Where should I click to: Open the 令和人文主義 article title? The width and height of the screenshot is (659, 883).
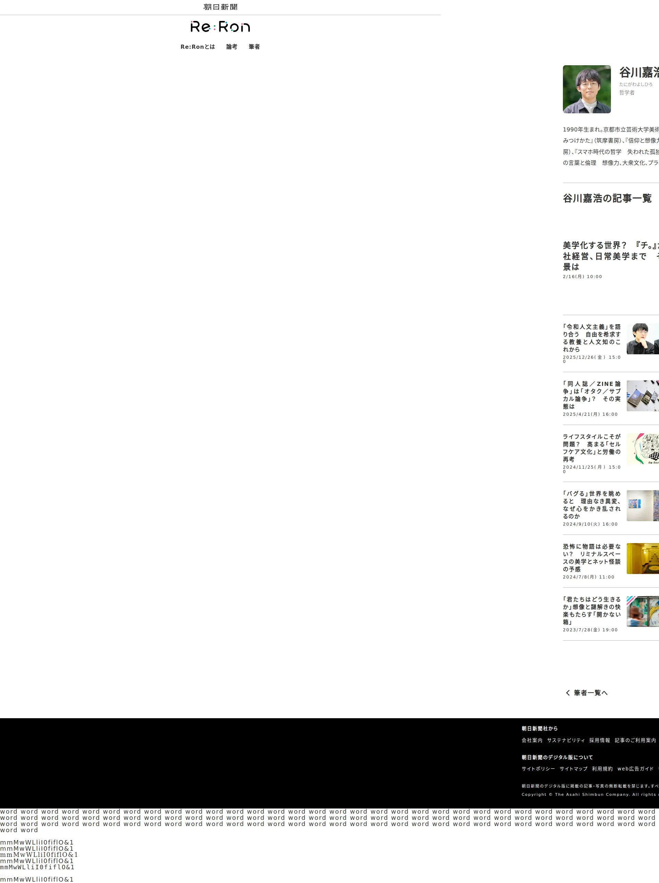[x=592, y=337]
